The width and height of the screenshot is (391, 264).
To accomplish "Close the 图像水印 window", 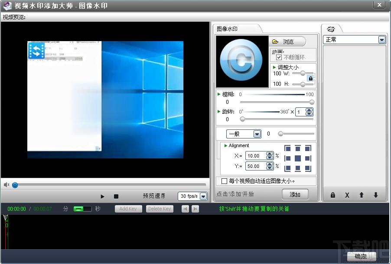I will 380,5.
